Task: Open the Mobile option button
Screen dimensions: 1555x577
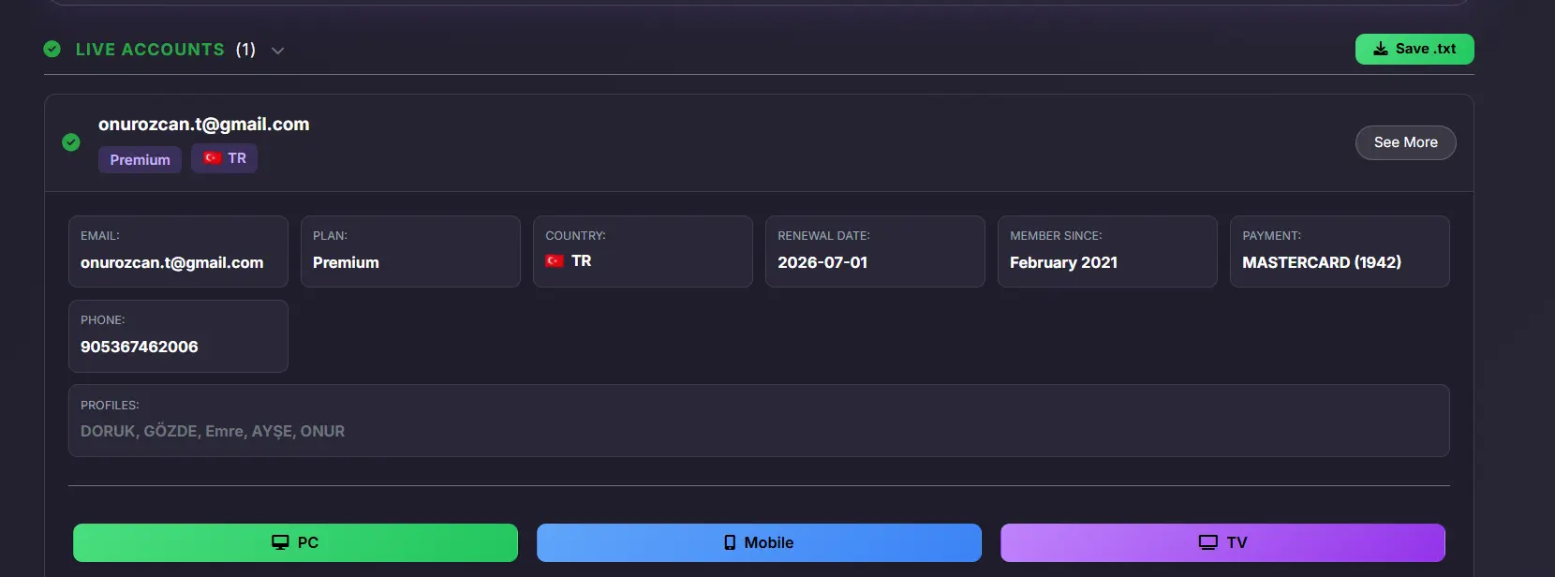Action: (x=759, y=542)
